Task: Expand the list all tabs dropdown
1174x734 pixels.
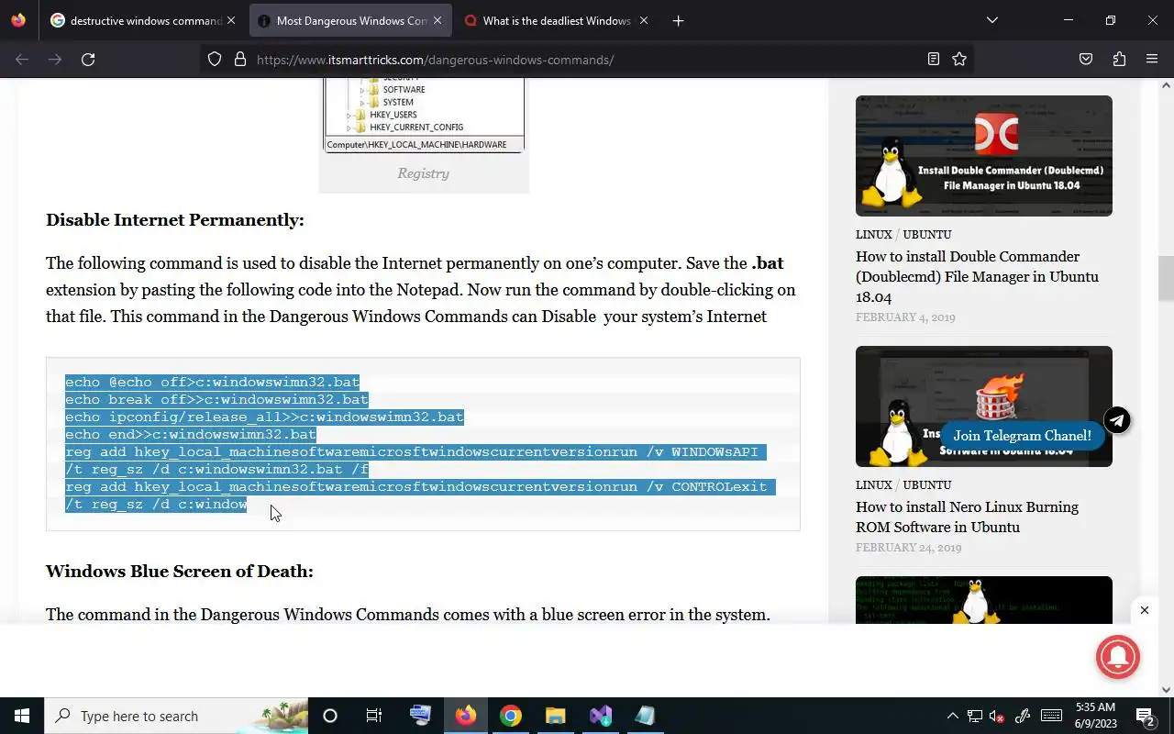Action: click(x=991, y=20)
